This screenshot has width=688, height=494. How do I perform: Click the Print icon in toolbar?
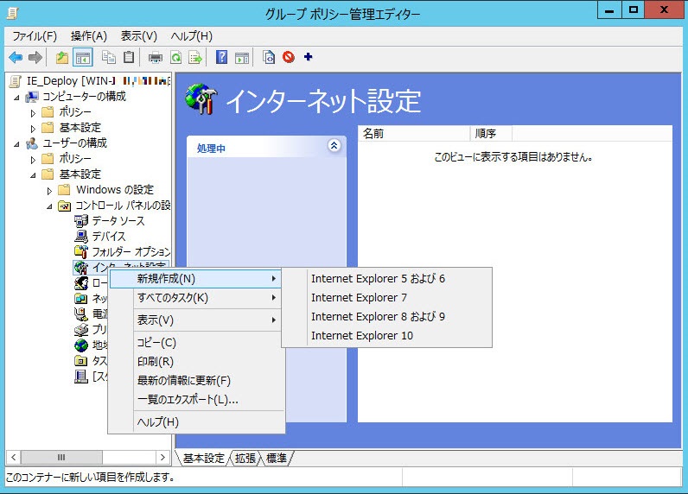156,58
